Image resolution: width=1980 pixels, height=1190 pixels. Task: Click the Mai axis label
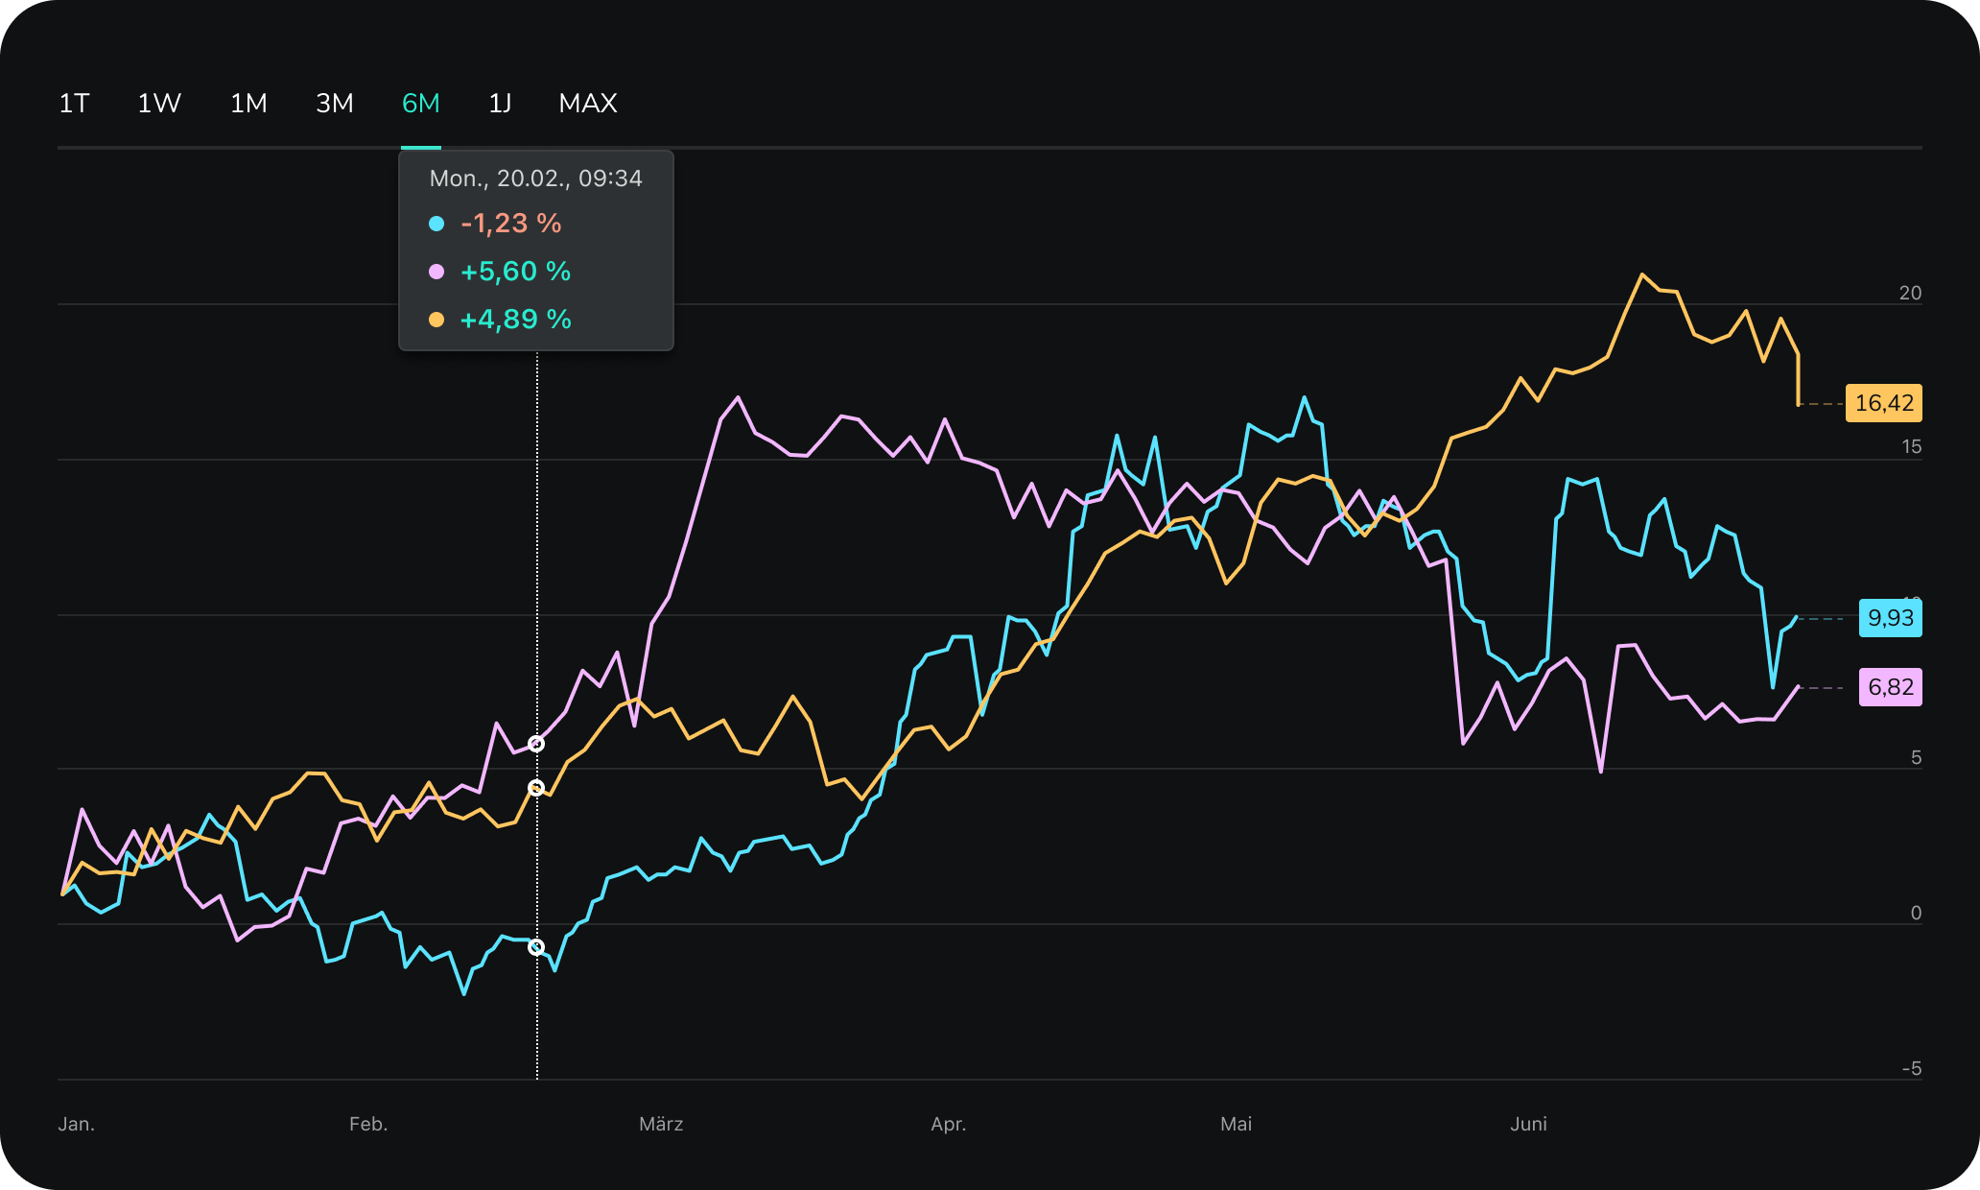(x=1237, y=1124)
